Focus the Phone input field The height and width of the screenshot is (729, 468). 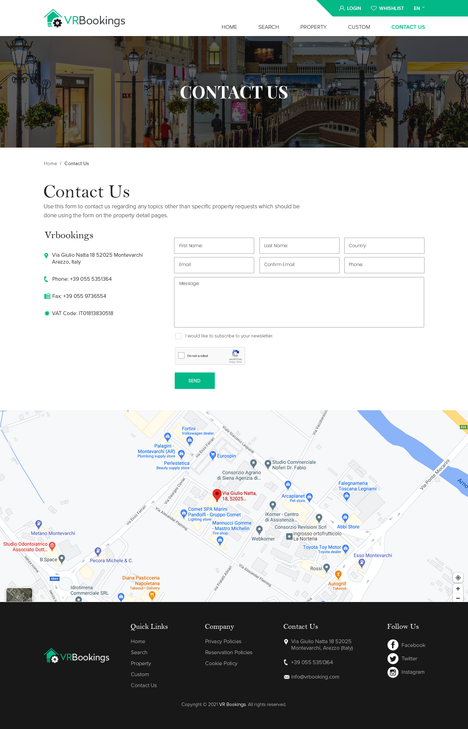384,265
